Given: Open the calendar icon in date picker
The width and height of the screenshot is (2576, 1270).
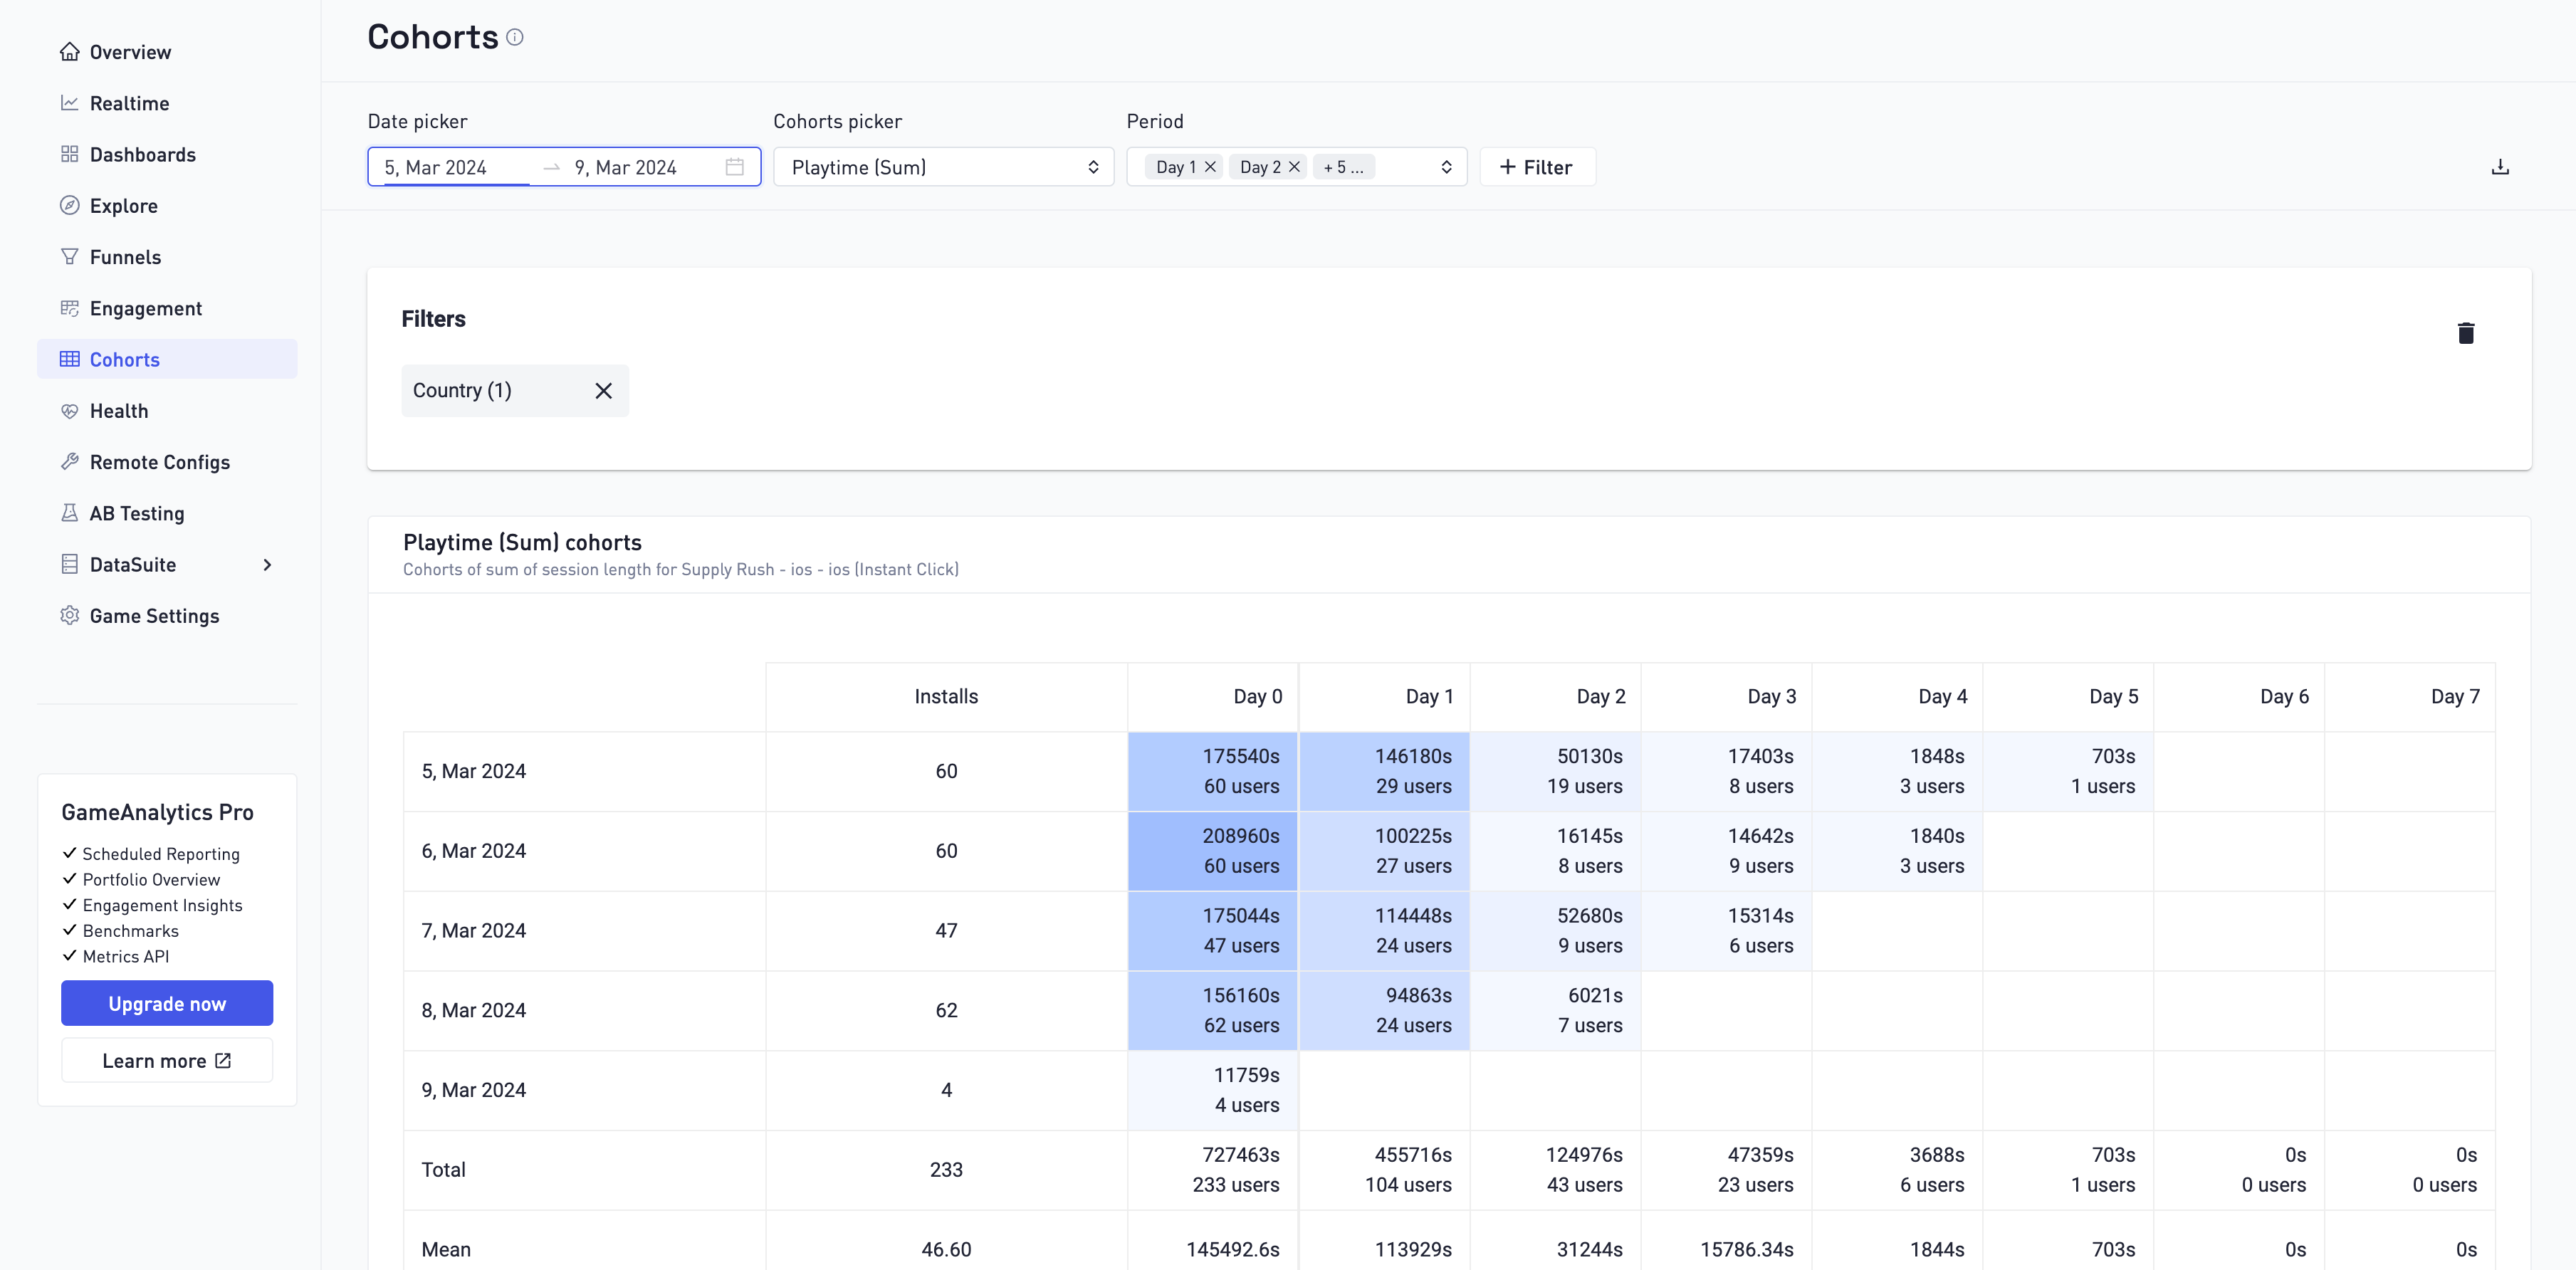Looking at the screenshot, I should [x=734, y=167].
